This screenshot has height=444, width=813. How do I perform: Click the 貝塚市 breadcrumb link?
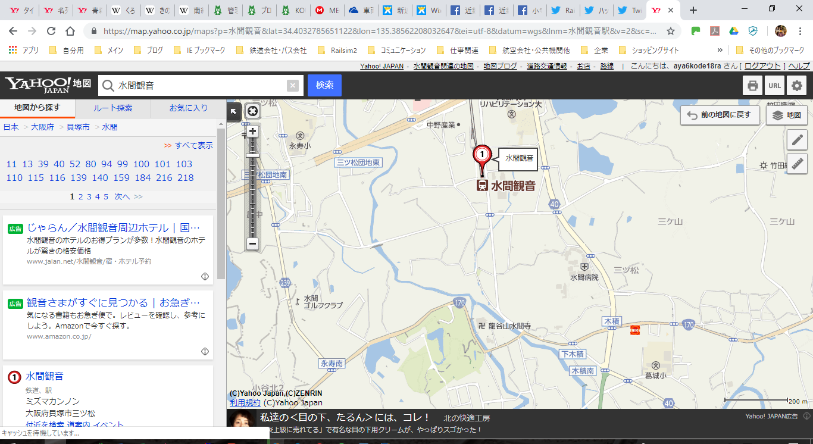(x=78, y=127)
